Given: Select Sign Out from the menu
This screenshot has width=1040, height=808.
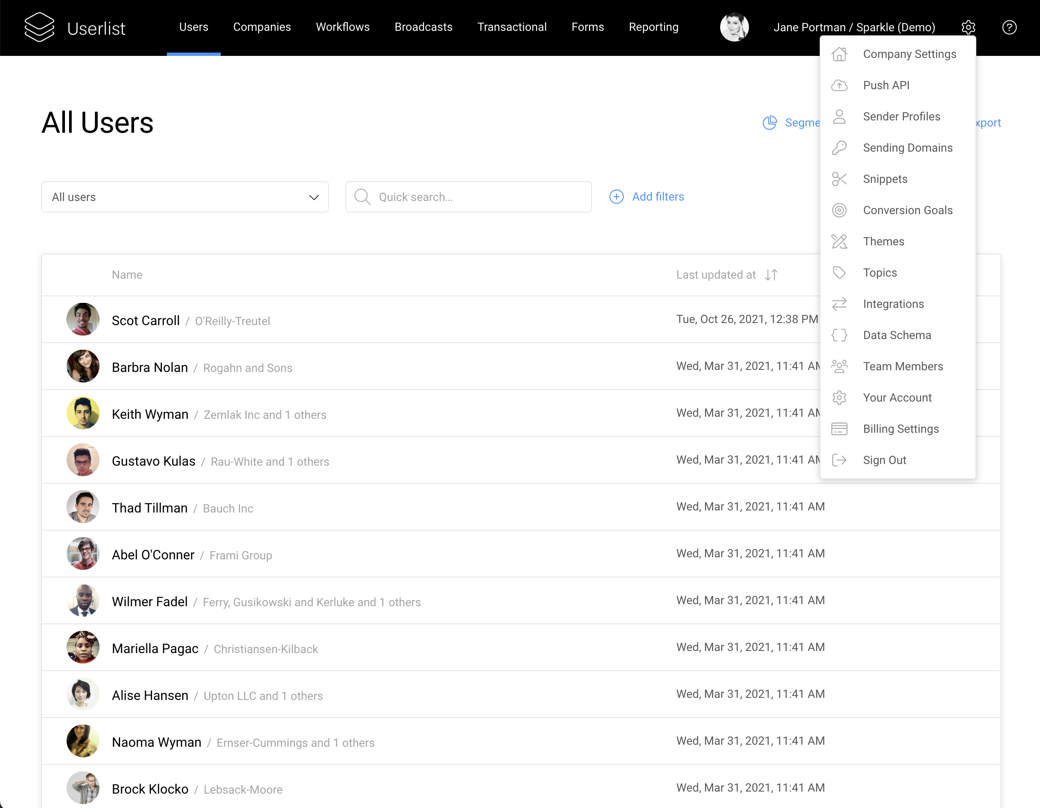Looking at the screenshot, I should point(885,460).
